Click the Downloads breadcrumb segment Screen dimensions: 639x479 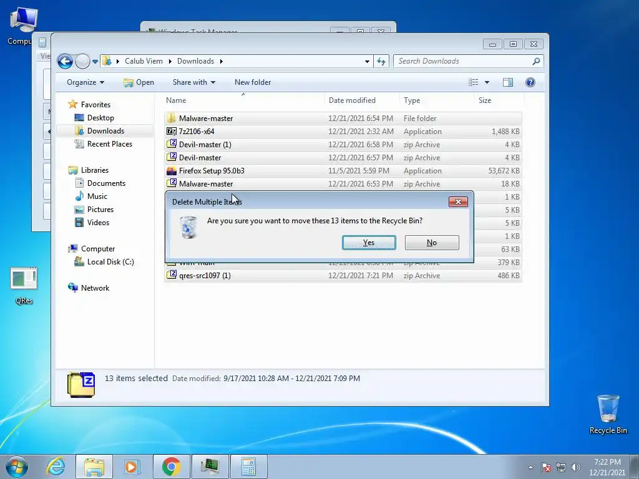click(195, 61)
